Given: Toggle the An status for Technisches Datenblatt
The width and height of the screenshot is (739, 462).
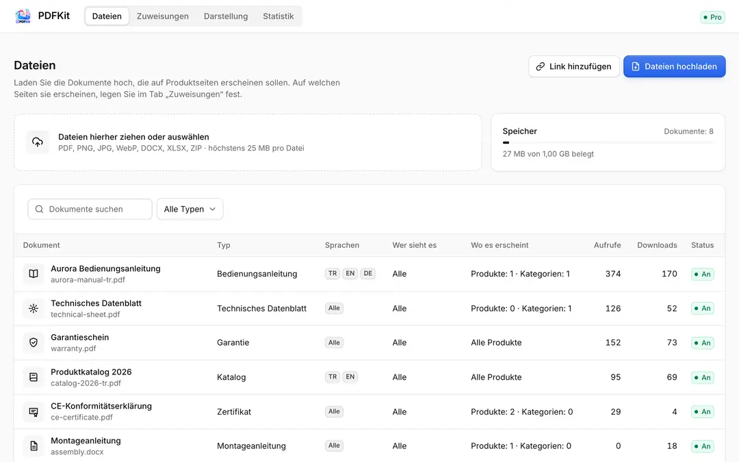Looking at the screenshot, I should point(702,308).
